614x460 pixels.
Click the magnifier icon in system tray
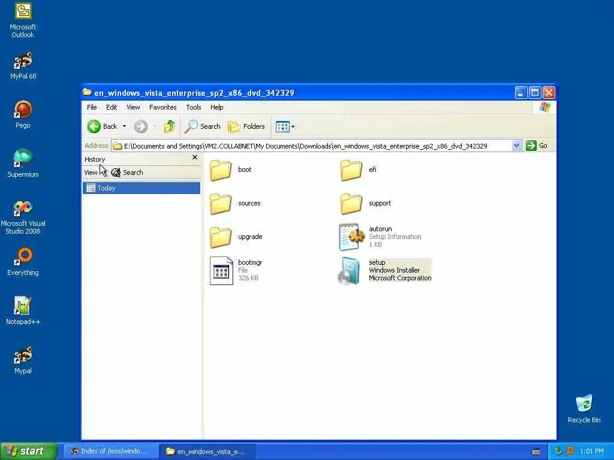click(x=570, y=452)
